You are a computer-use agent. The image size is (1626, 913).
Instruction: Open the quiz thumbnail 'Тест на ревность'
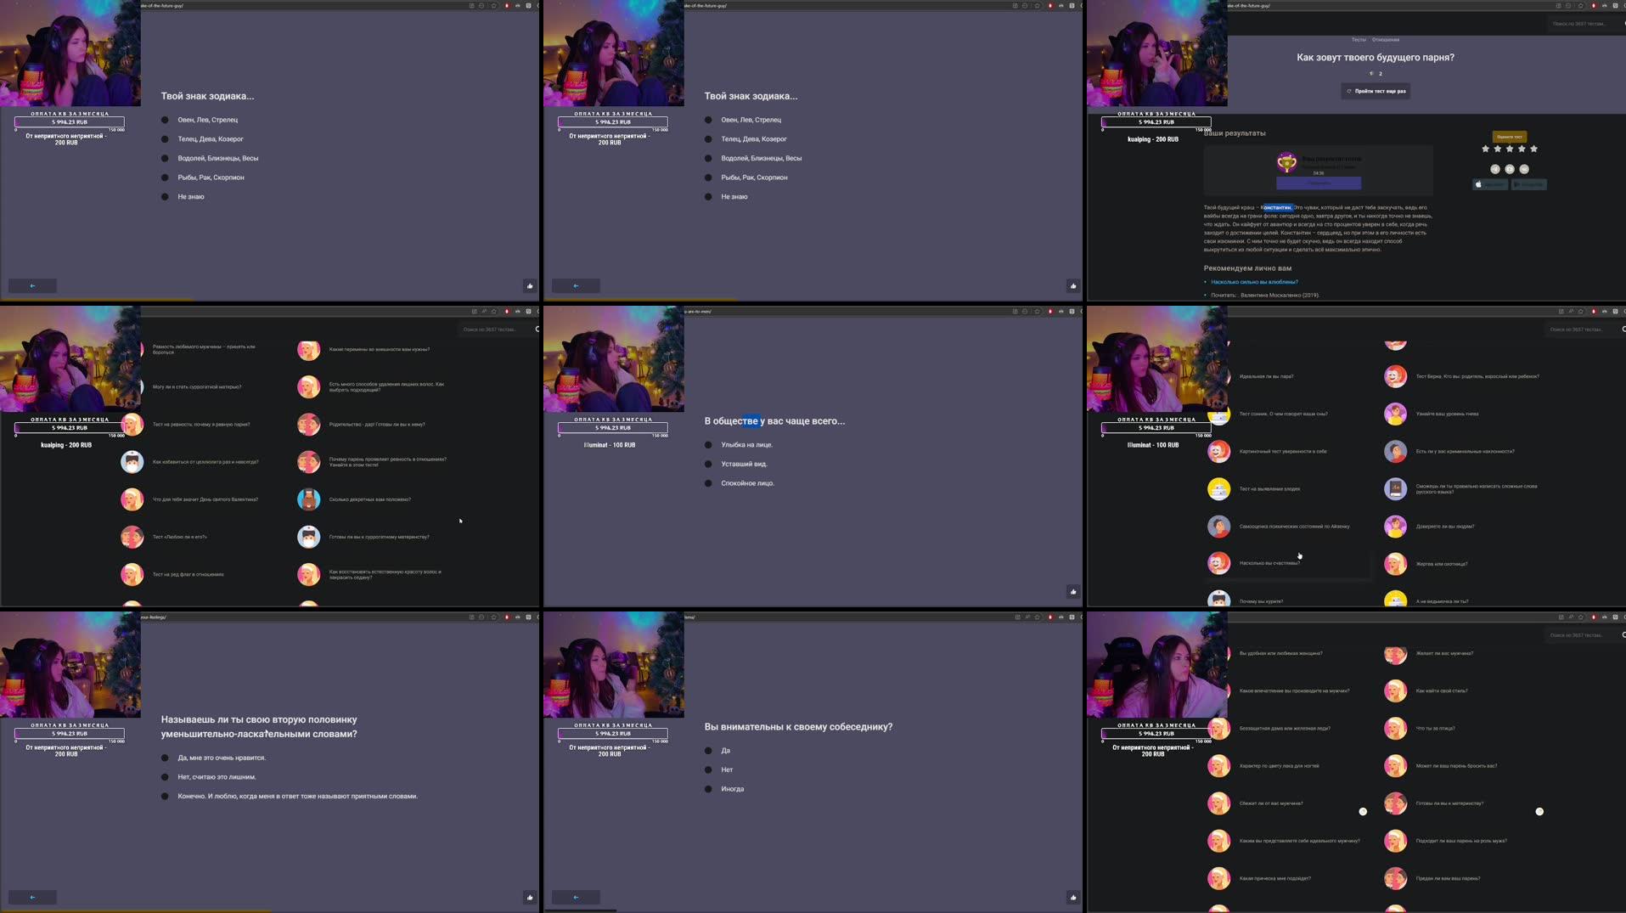tap(132, 425)
